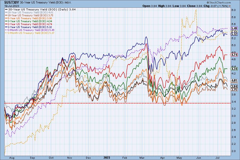
Task: Click the Feb label on the time axis
Action: pos(125,158)
